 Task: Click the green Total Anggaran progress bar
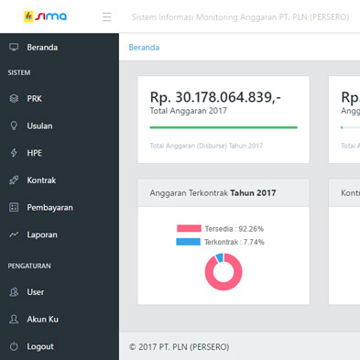(224, 127)
